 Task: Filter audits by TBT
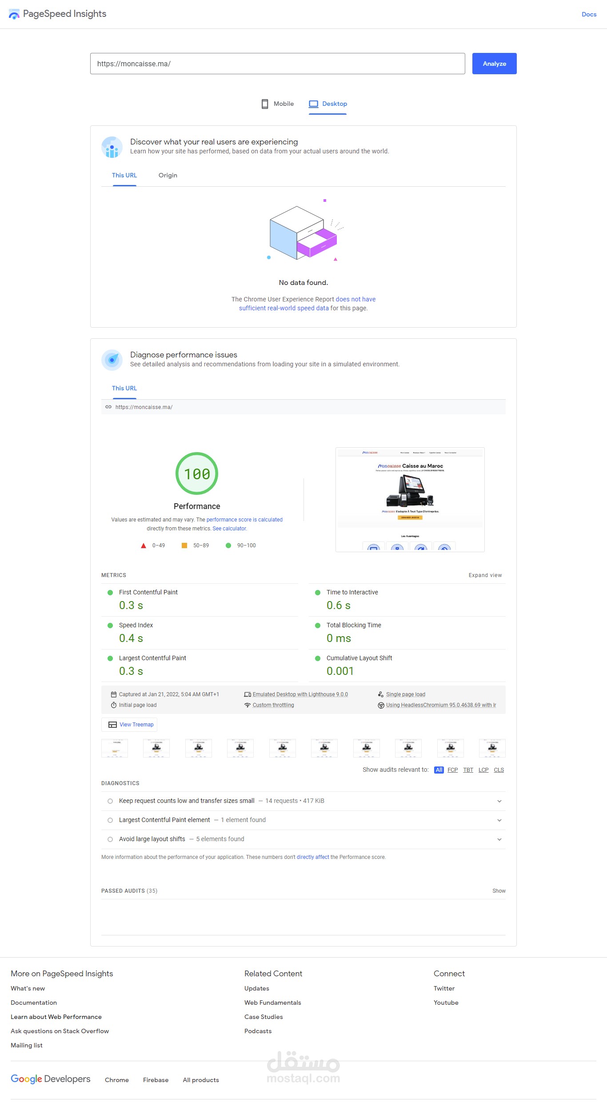(468, 770)
